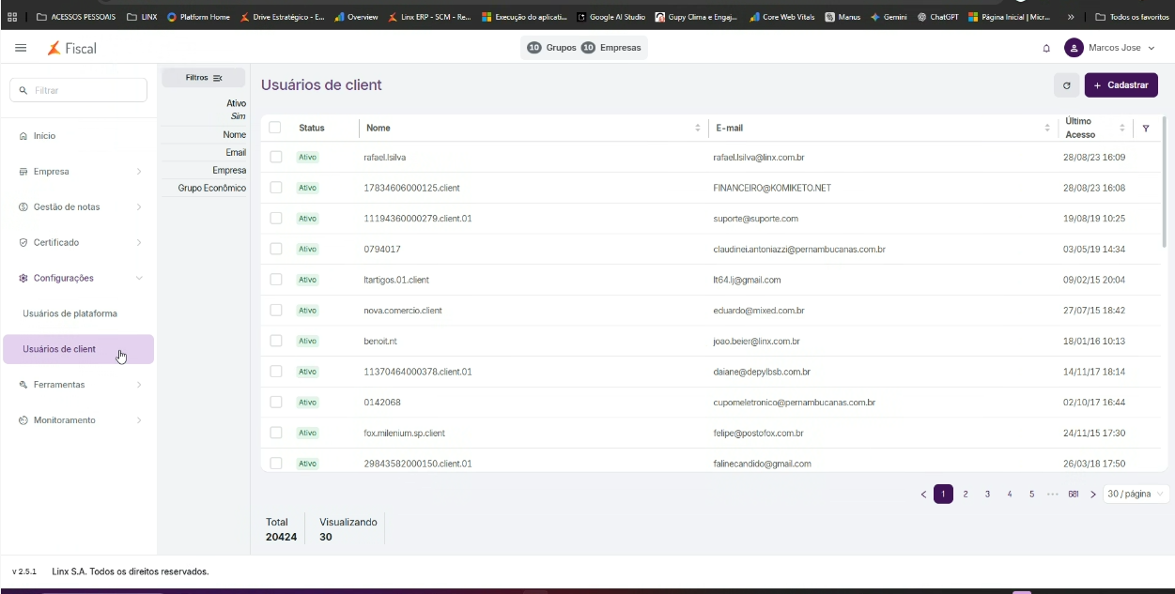The image size is (1175, 594).
Task: Go to next page arrow in pagination
Action: coord(1093,495)
